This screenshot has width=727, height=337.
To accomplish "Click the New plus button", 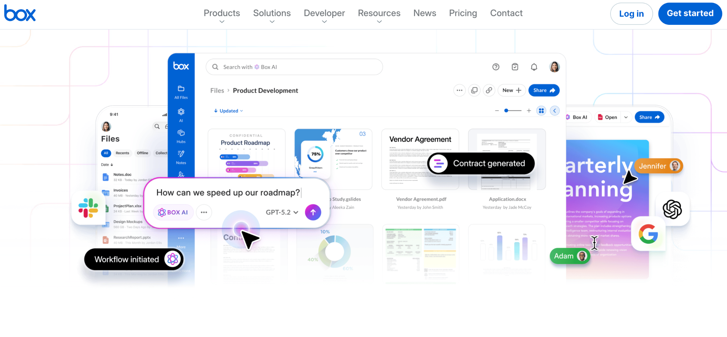I will coord(512,90).
